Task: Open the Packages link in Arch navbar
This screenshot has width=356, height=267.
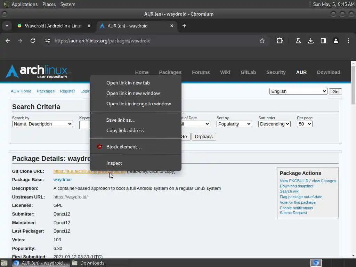Action: pos(170,72)
